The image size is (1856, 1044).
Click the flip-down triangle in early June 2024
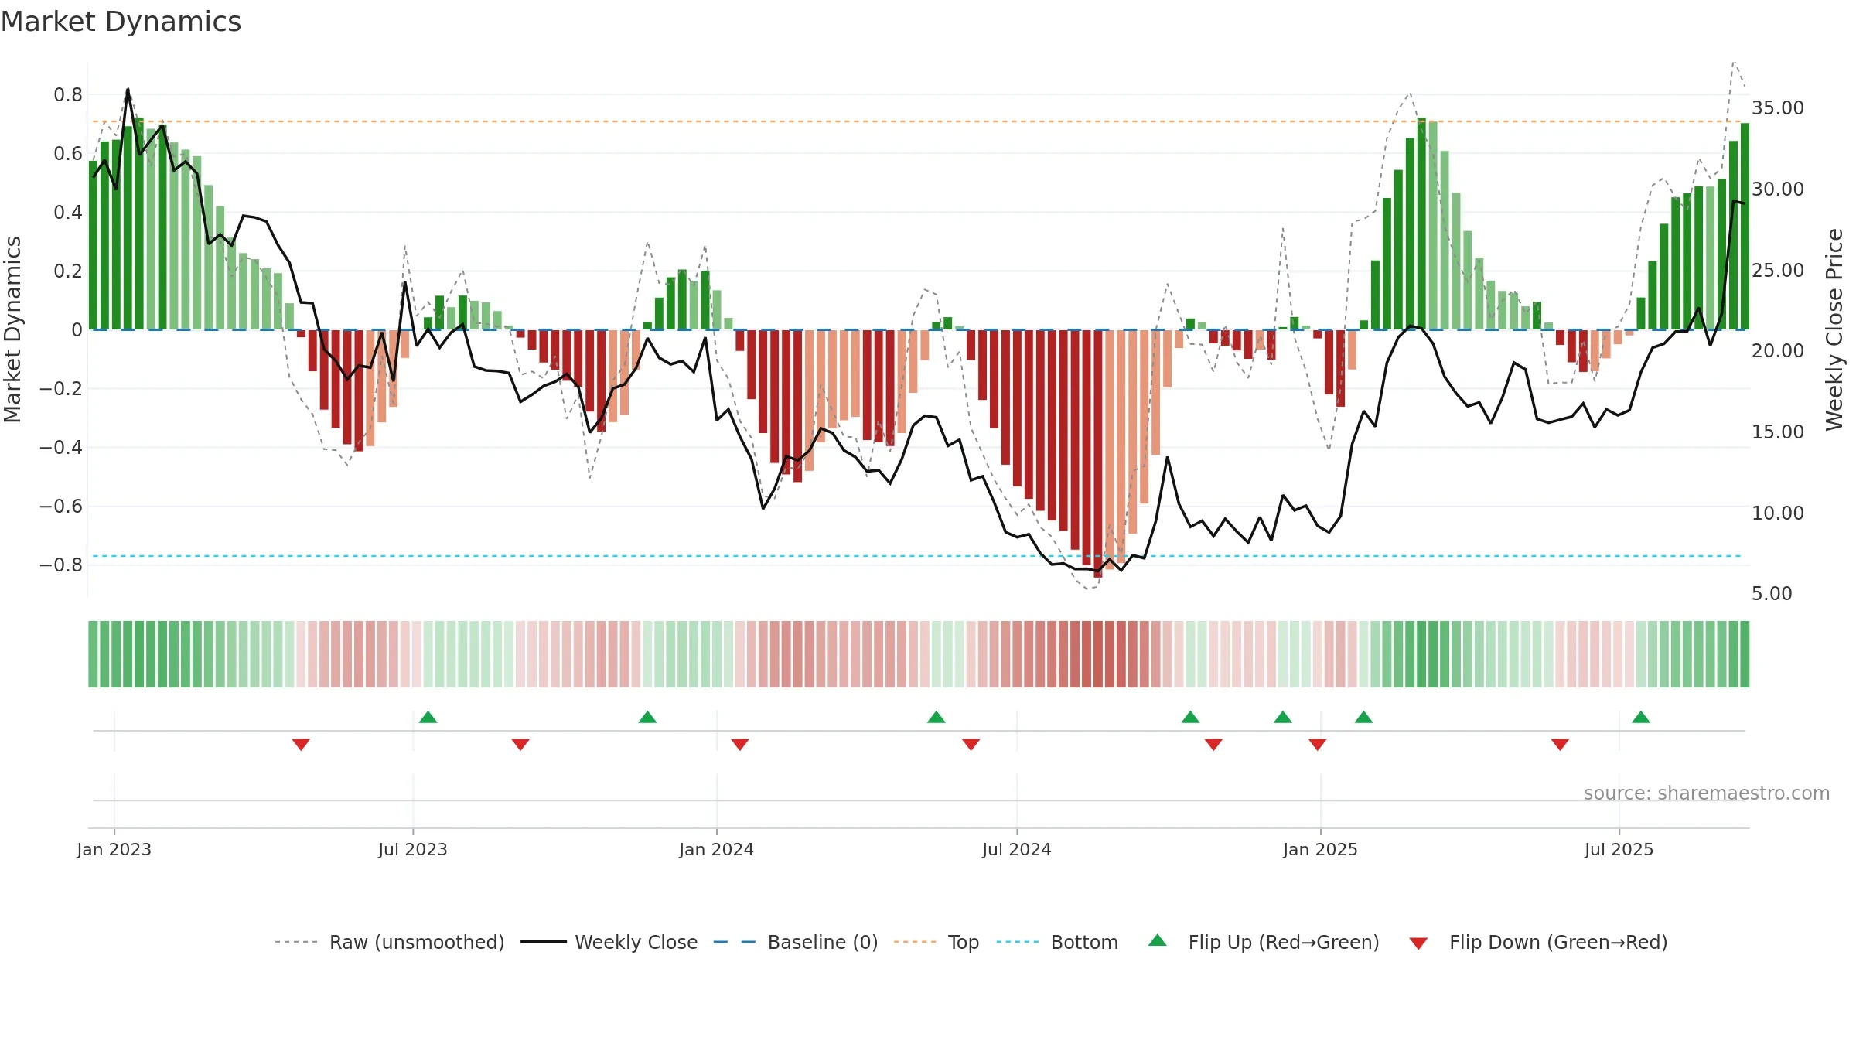971,744
